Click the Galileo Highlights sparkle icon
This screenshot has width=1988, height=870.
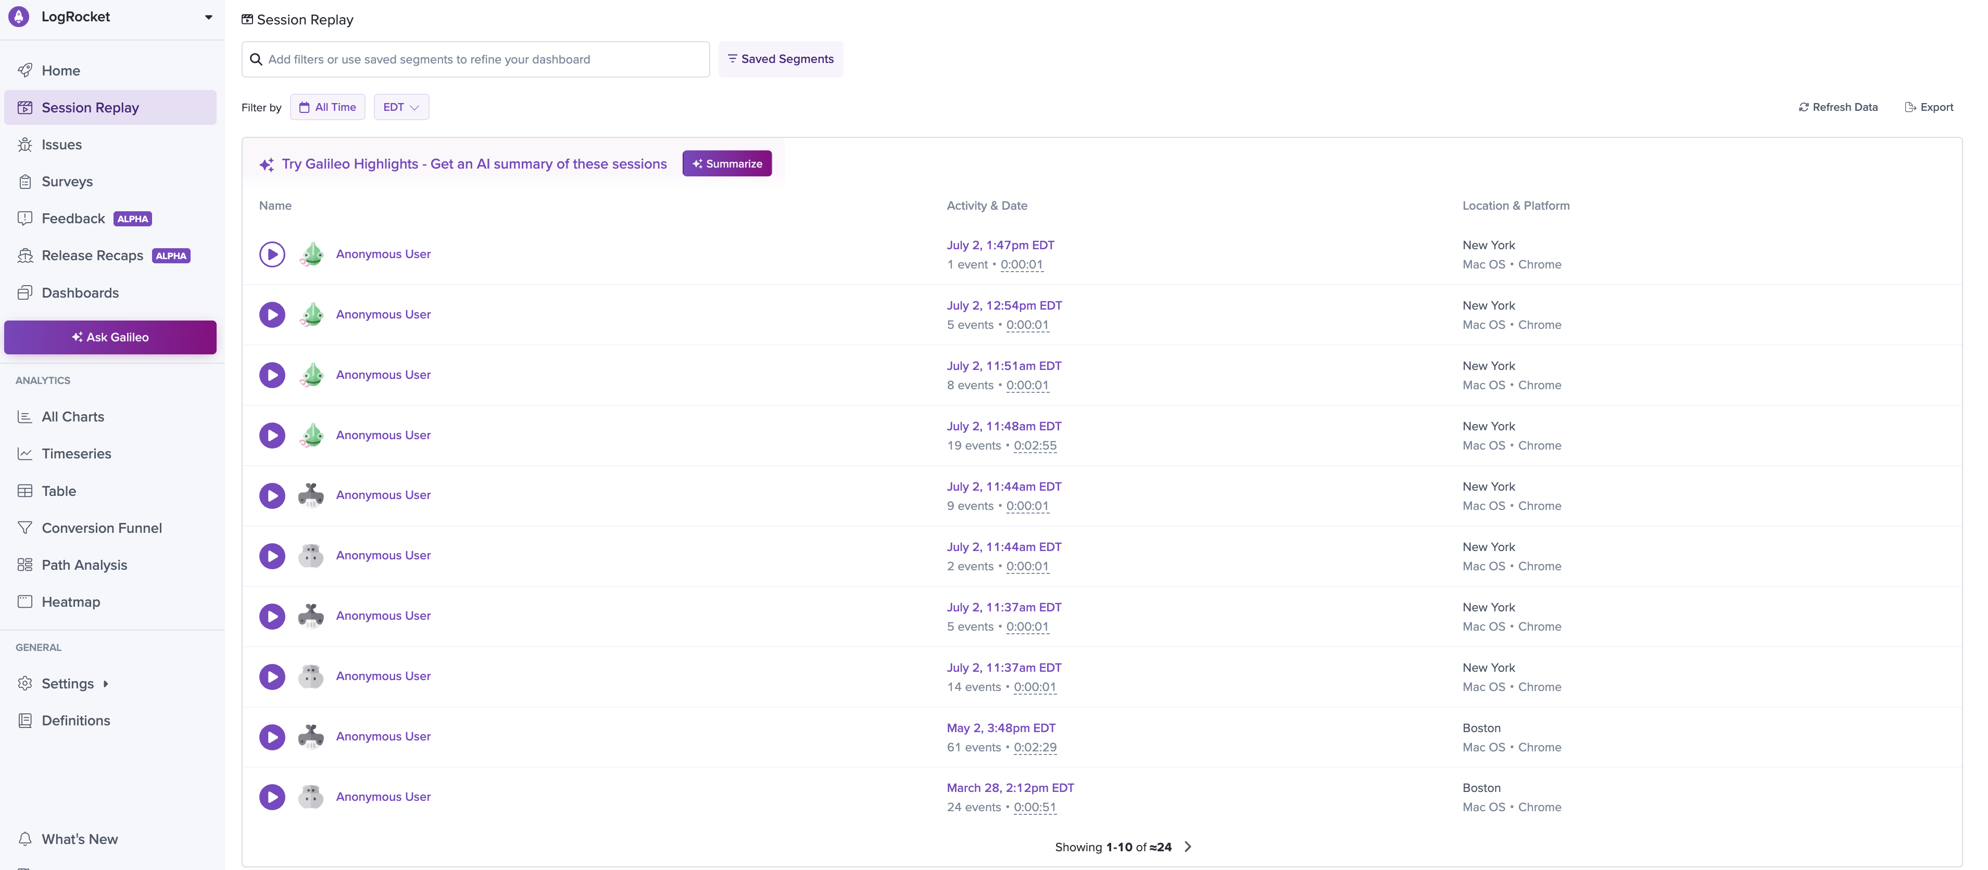pyautogui.click(x=266, y=164)
